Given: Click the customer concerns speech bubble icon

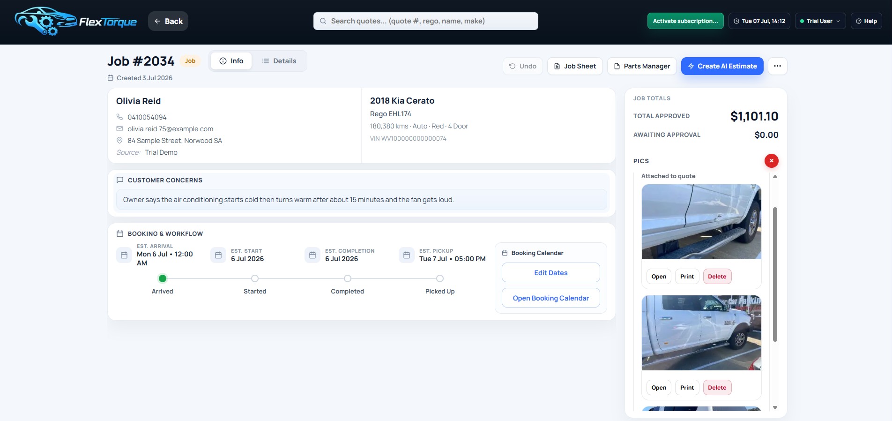Looking at the screenshot, I should tap(120, 180).
